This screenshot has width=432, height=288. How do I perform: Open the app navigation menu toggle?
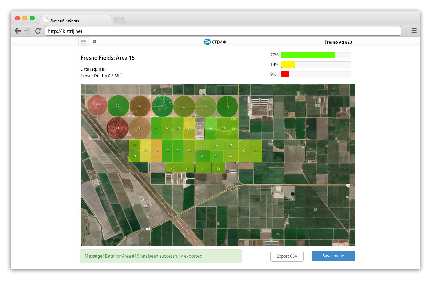click(84, 42)
